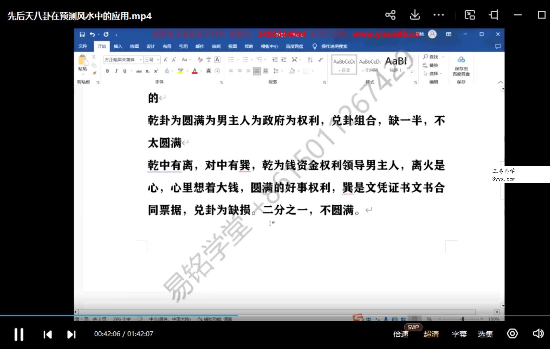550x349 pixels.
Task: Click the picture-in-picture mini player icon
Action: point(470,15)
